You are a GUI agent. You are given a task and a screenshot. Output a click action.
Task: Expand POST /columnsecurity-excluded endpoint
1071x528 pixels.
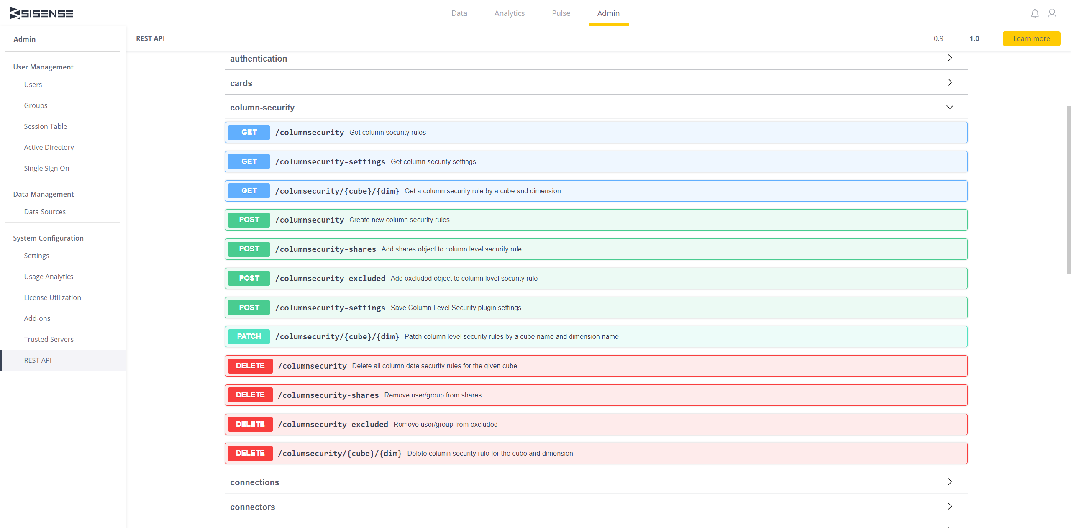point(596,278)
